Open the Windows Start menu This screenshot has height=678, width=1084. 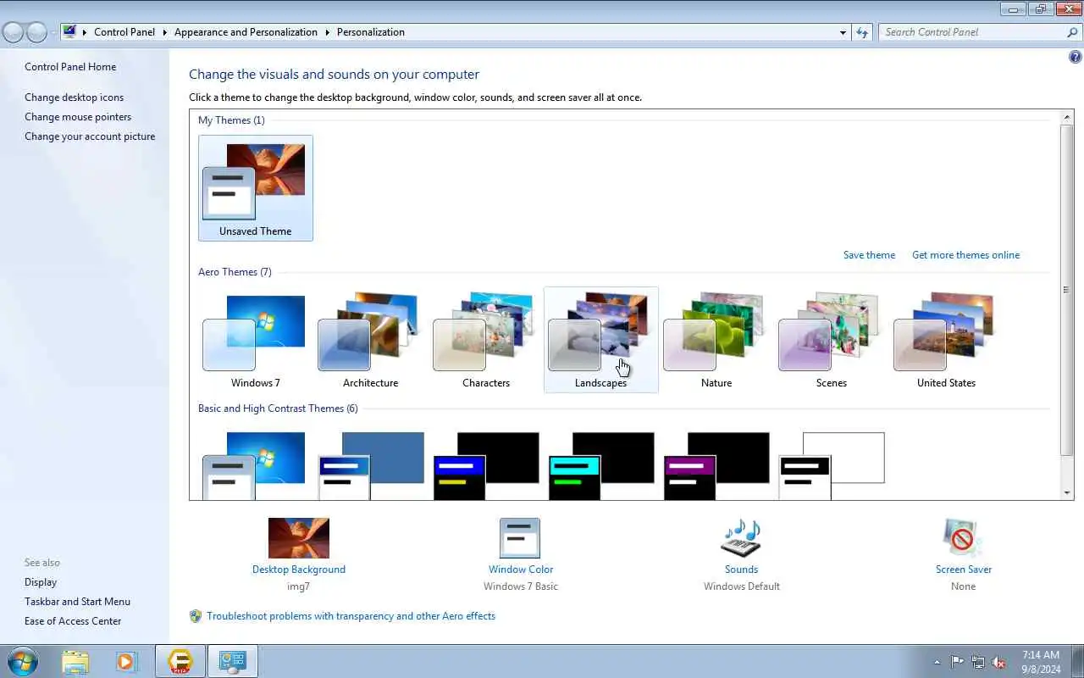(x=23, y=661)
